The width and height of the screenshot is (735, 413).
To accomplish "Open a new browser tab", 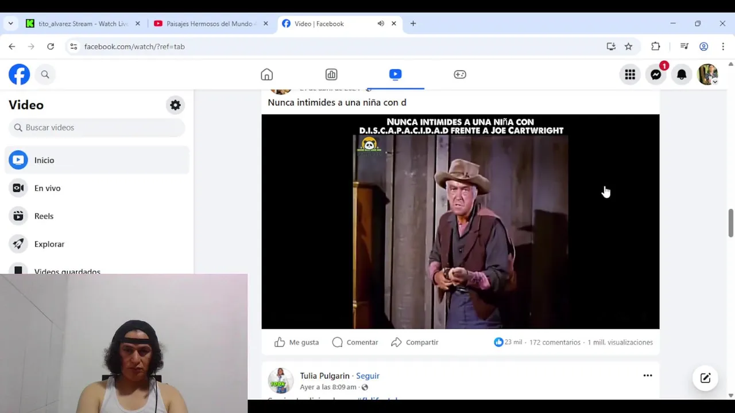I will 413,24.
